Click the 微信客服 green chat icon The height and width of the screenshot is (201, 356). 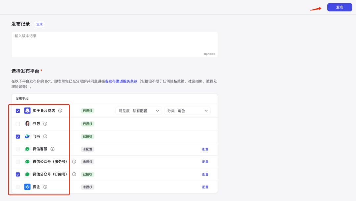(x=27, y=149)
